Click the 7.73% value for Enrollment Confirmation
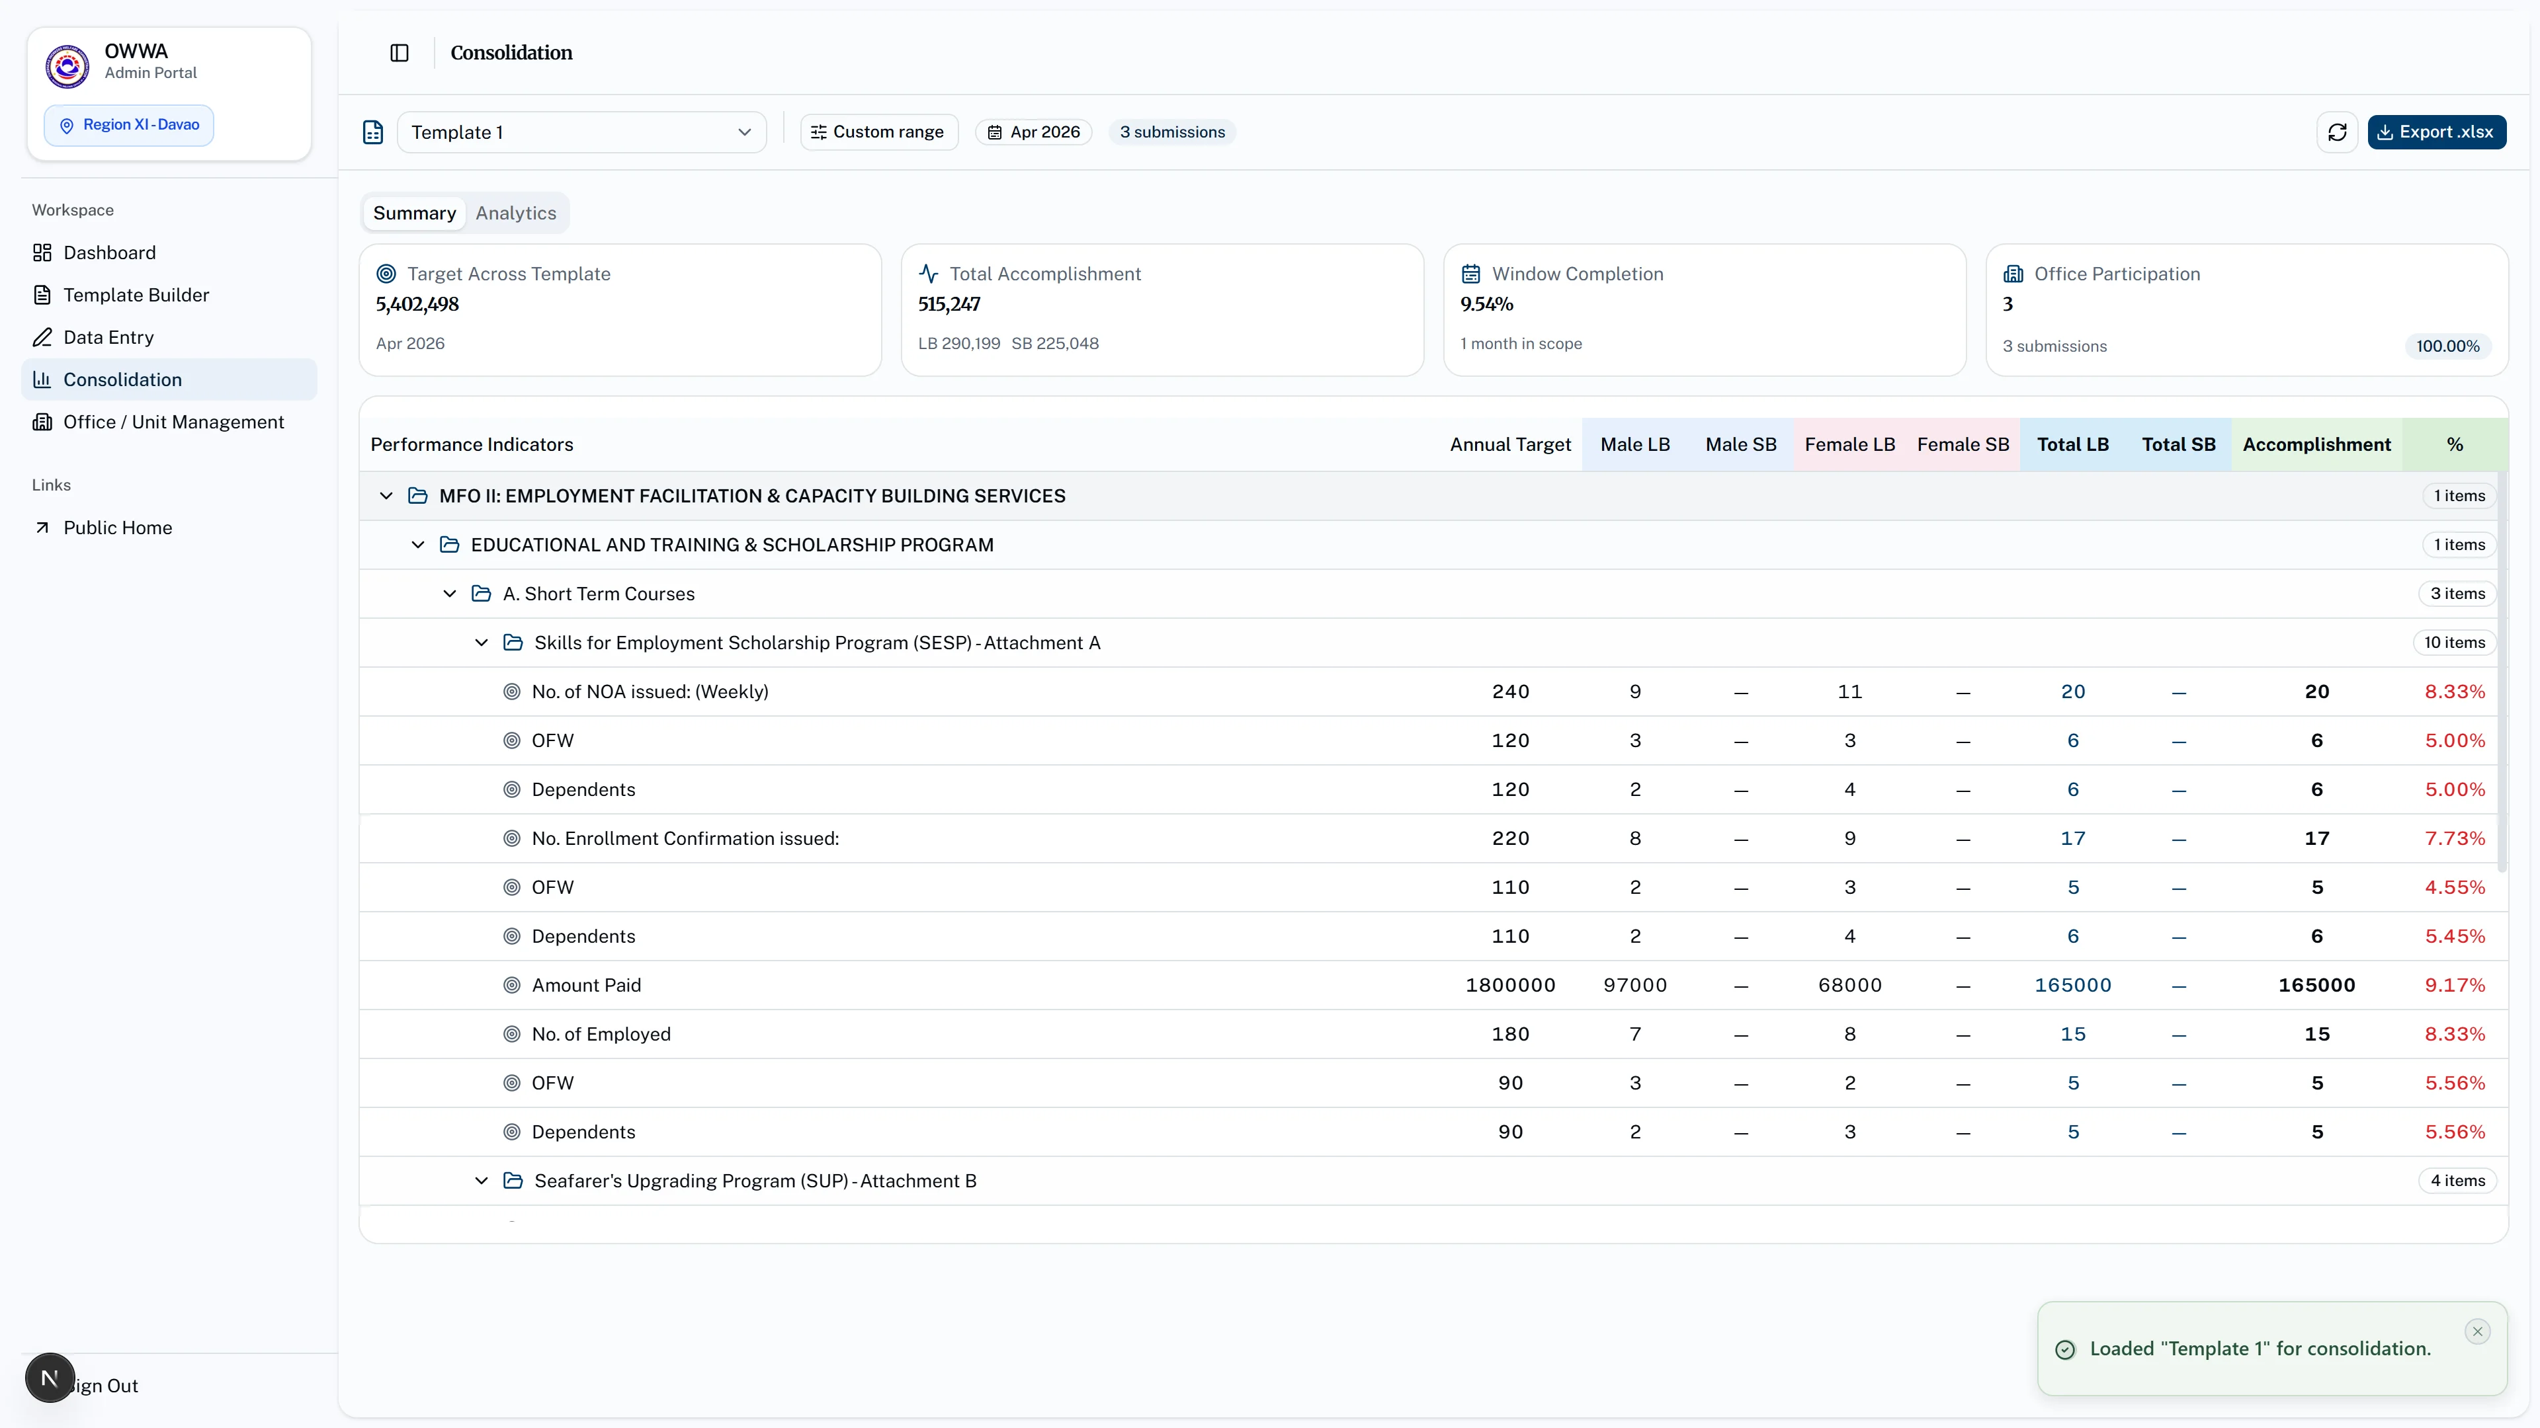 (x=2454, y=839)
